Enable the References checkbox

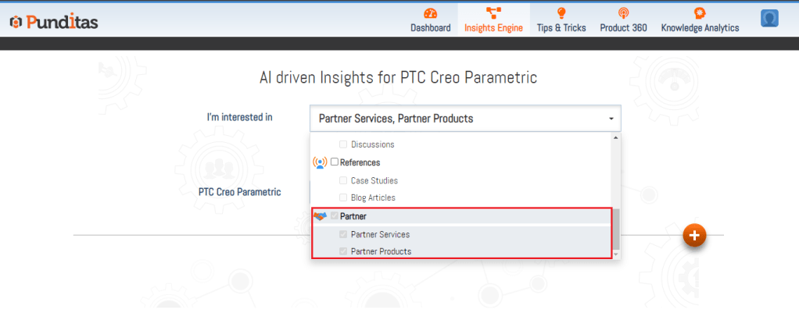pyautogui.click(x=335, y=162)
